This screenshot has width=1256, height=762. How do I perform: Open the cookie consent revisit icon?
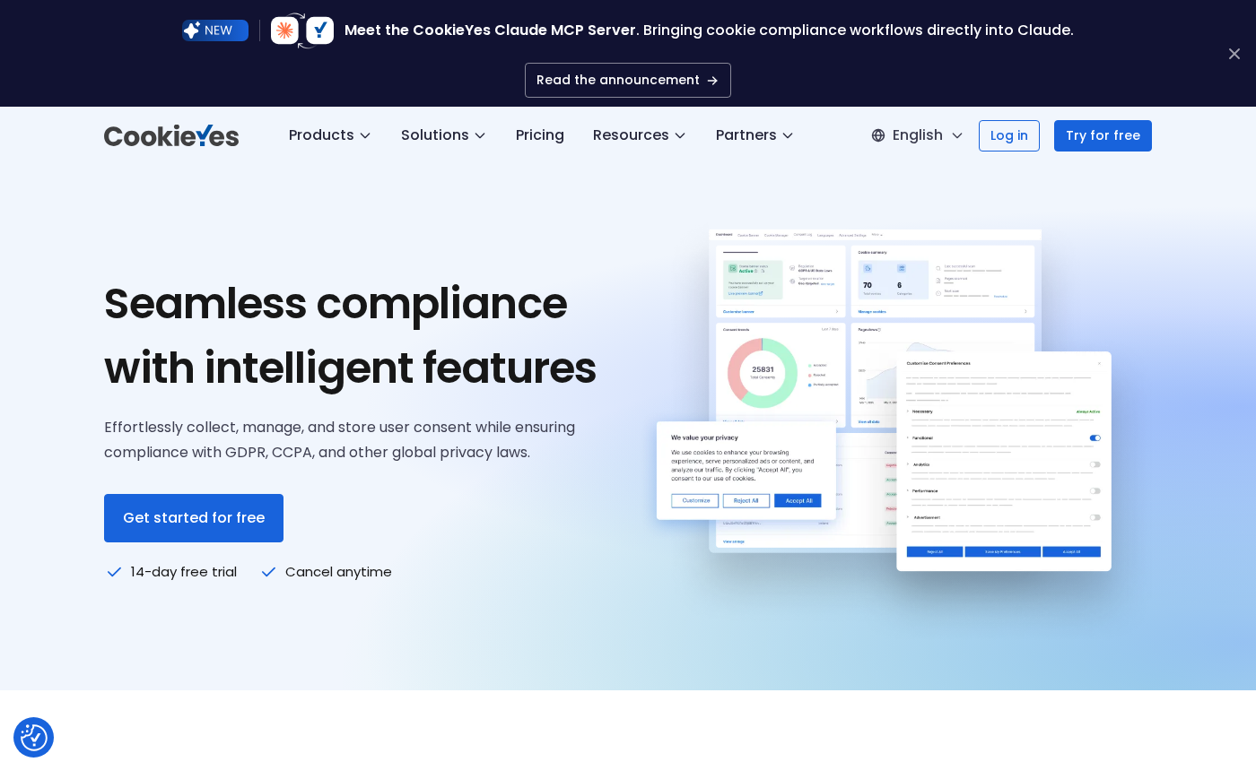pos(34,738)
